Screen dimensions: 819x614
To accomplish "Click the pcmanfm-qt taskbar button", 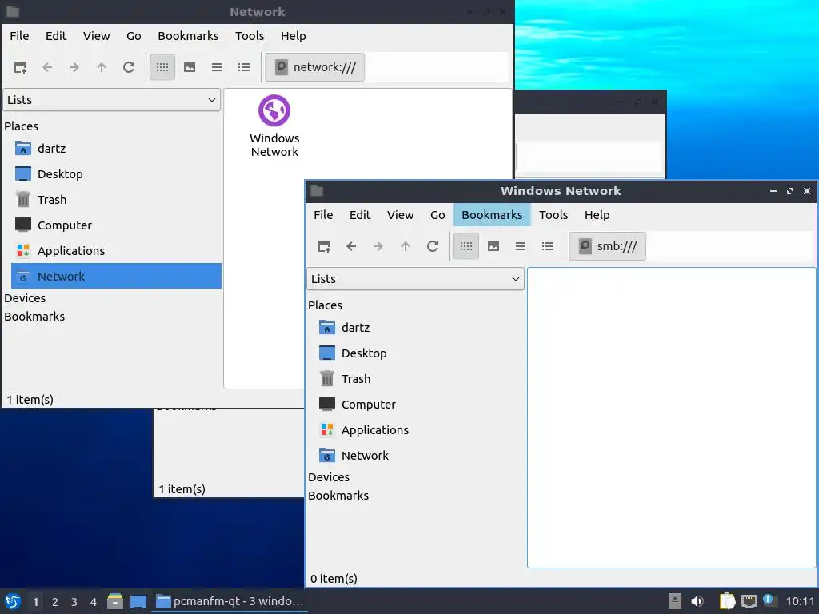I will [x=230, y=601].
